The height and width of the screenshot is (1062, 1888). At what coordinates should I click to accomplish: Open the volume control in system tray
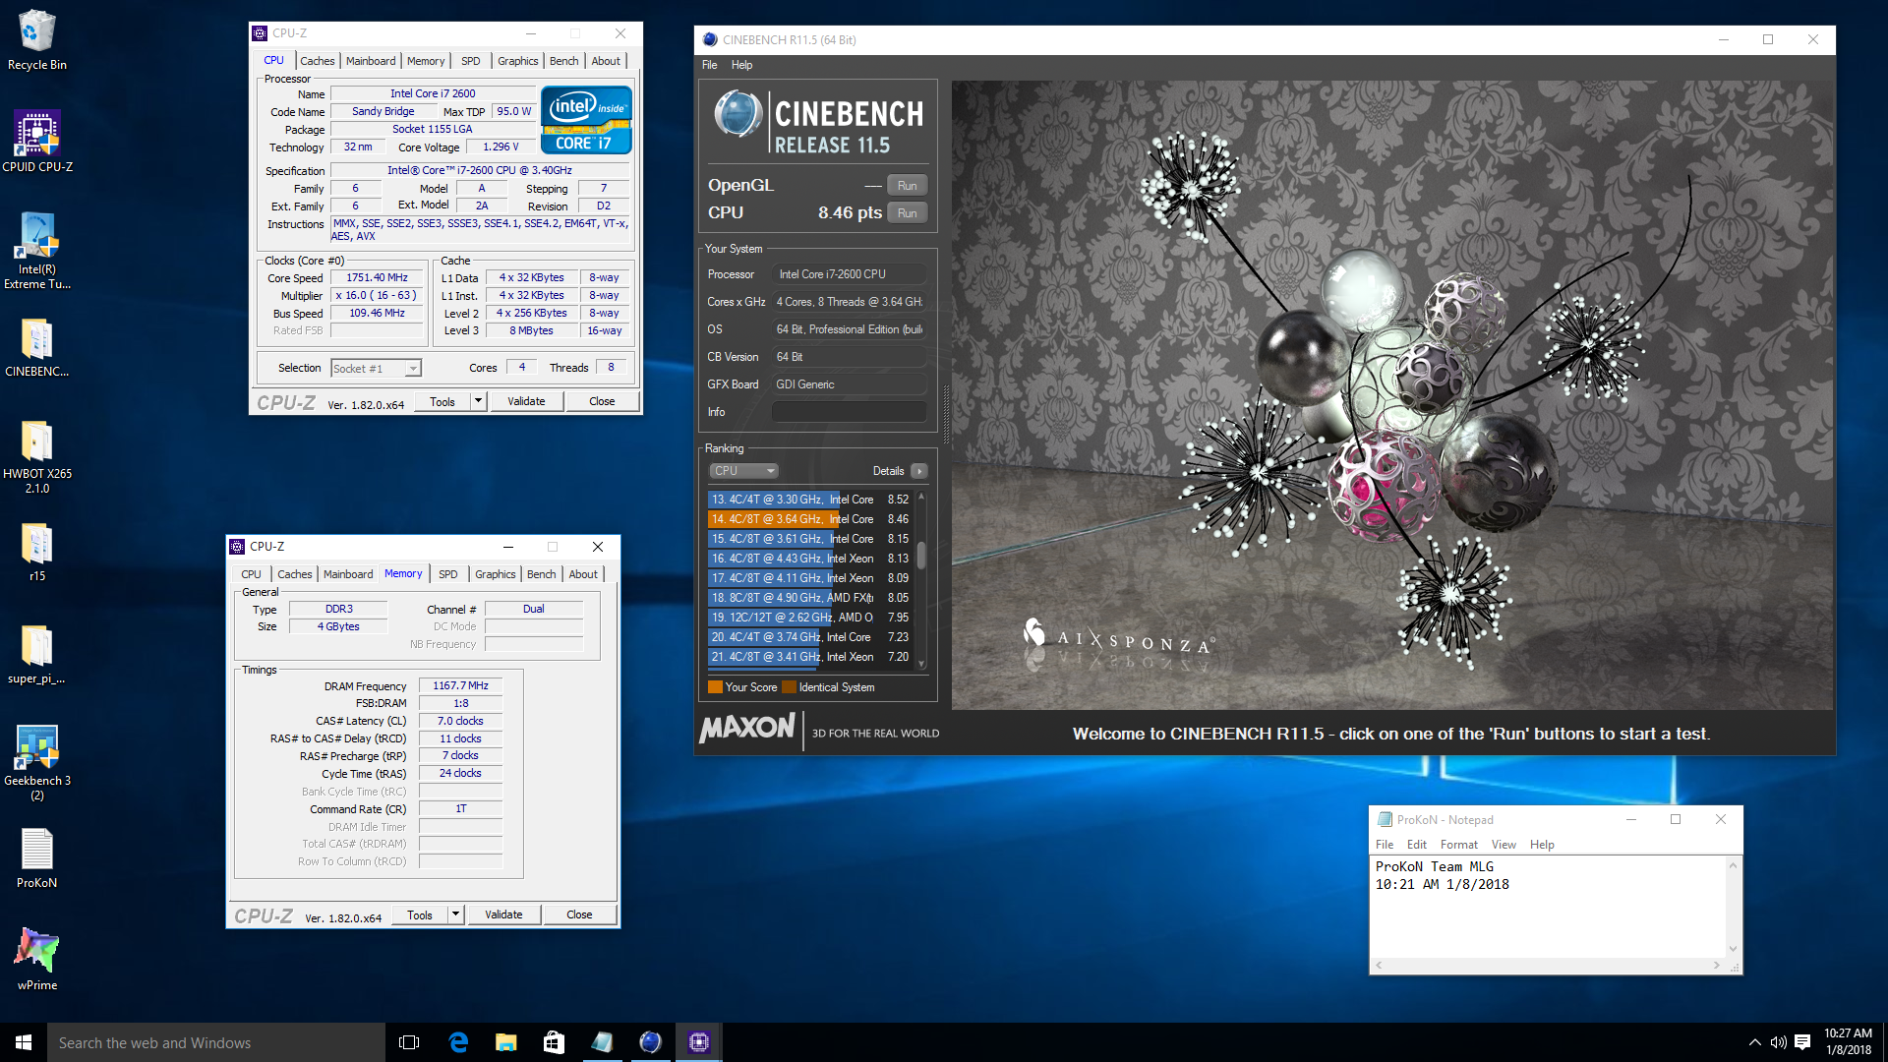pos(1778,1042)
